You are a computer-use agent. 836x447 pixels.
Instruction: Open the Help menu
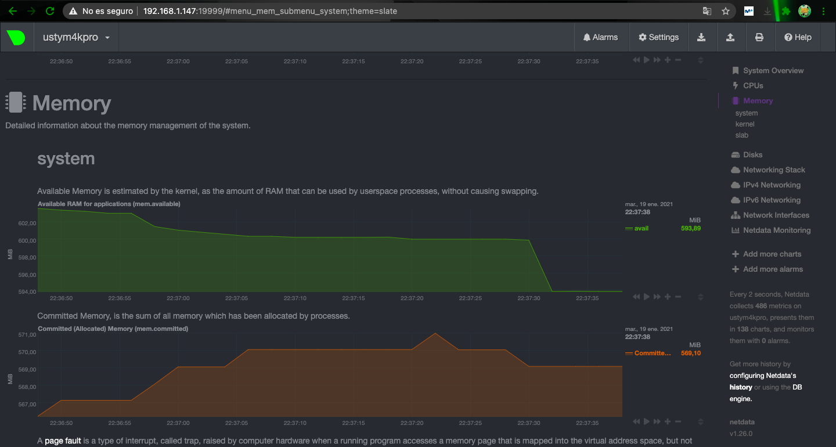(798, 37)
